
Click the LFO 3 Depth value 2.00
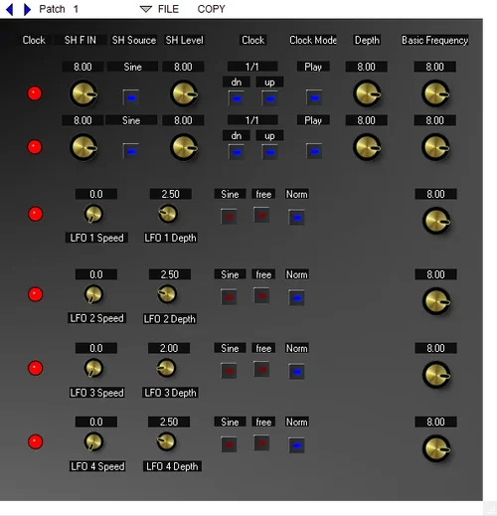[x=169, y=348]
